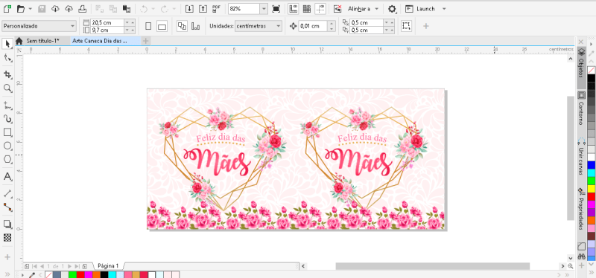Paste from clipboard icon
596x278 pixels.
127,8
